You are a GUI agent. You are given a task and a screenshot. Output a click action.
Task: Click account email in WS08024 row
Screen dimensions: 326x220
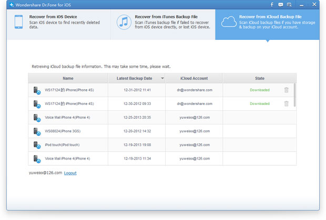(x=195, y=131)
